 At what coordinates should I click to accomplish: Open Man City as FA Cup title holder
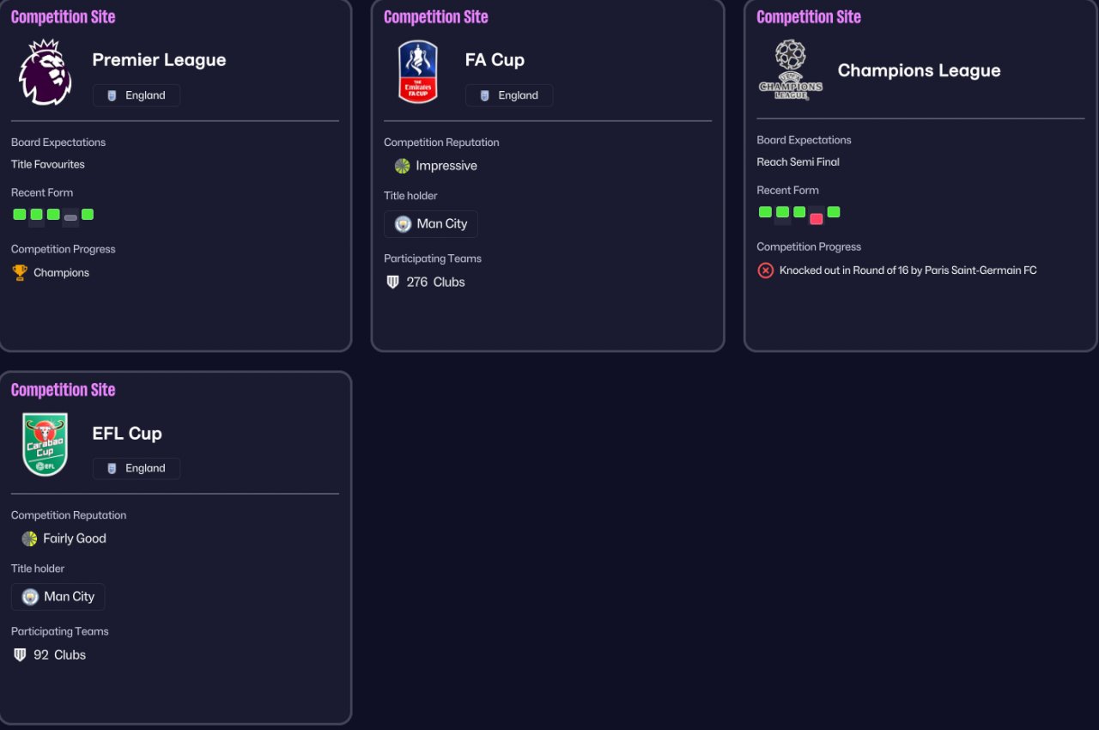click(x=431, y=224)
